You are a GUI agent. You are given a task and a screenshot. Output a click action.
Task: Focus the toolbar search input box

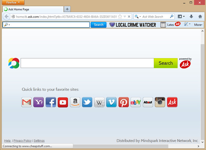point(46,25)
